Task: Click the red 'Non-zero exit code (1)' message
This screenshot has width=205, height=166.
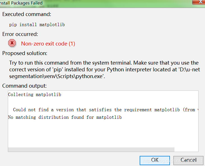Action: (48, 44)
